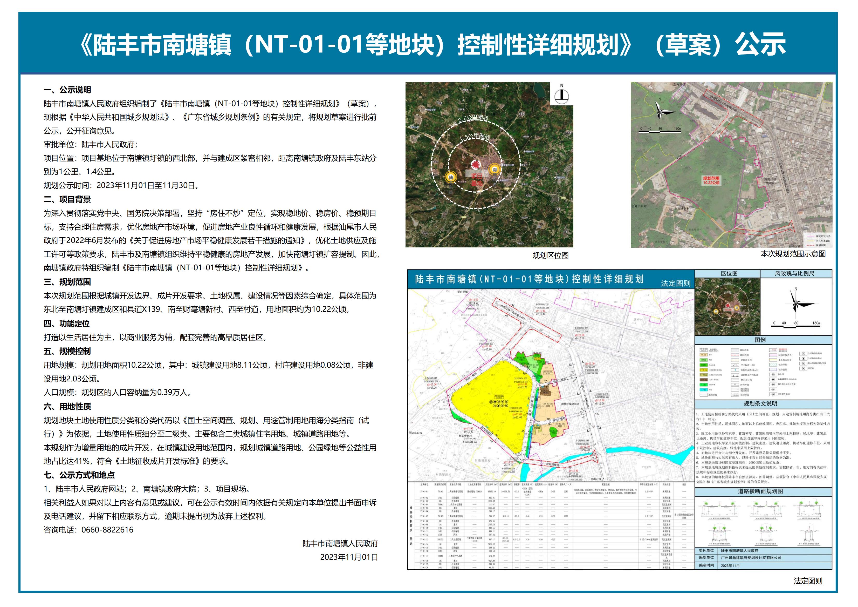Click the 规划范围 10.22公顷 map label

point(711,181)
